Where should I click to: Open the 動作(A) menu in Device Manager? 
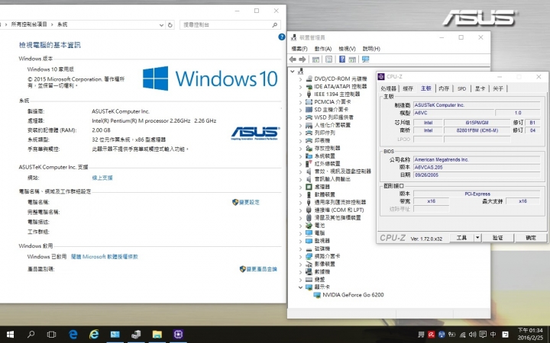point(322,49)
